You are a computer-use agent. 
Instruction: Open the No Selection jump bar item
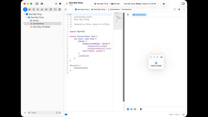[x=127, y=9]
